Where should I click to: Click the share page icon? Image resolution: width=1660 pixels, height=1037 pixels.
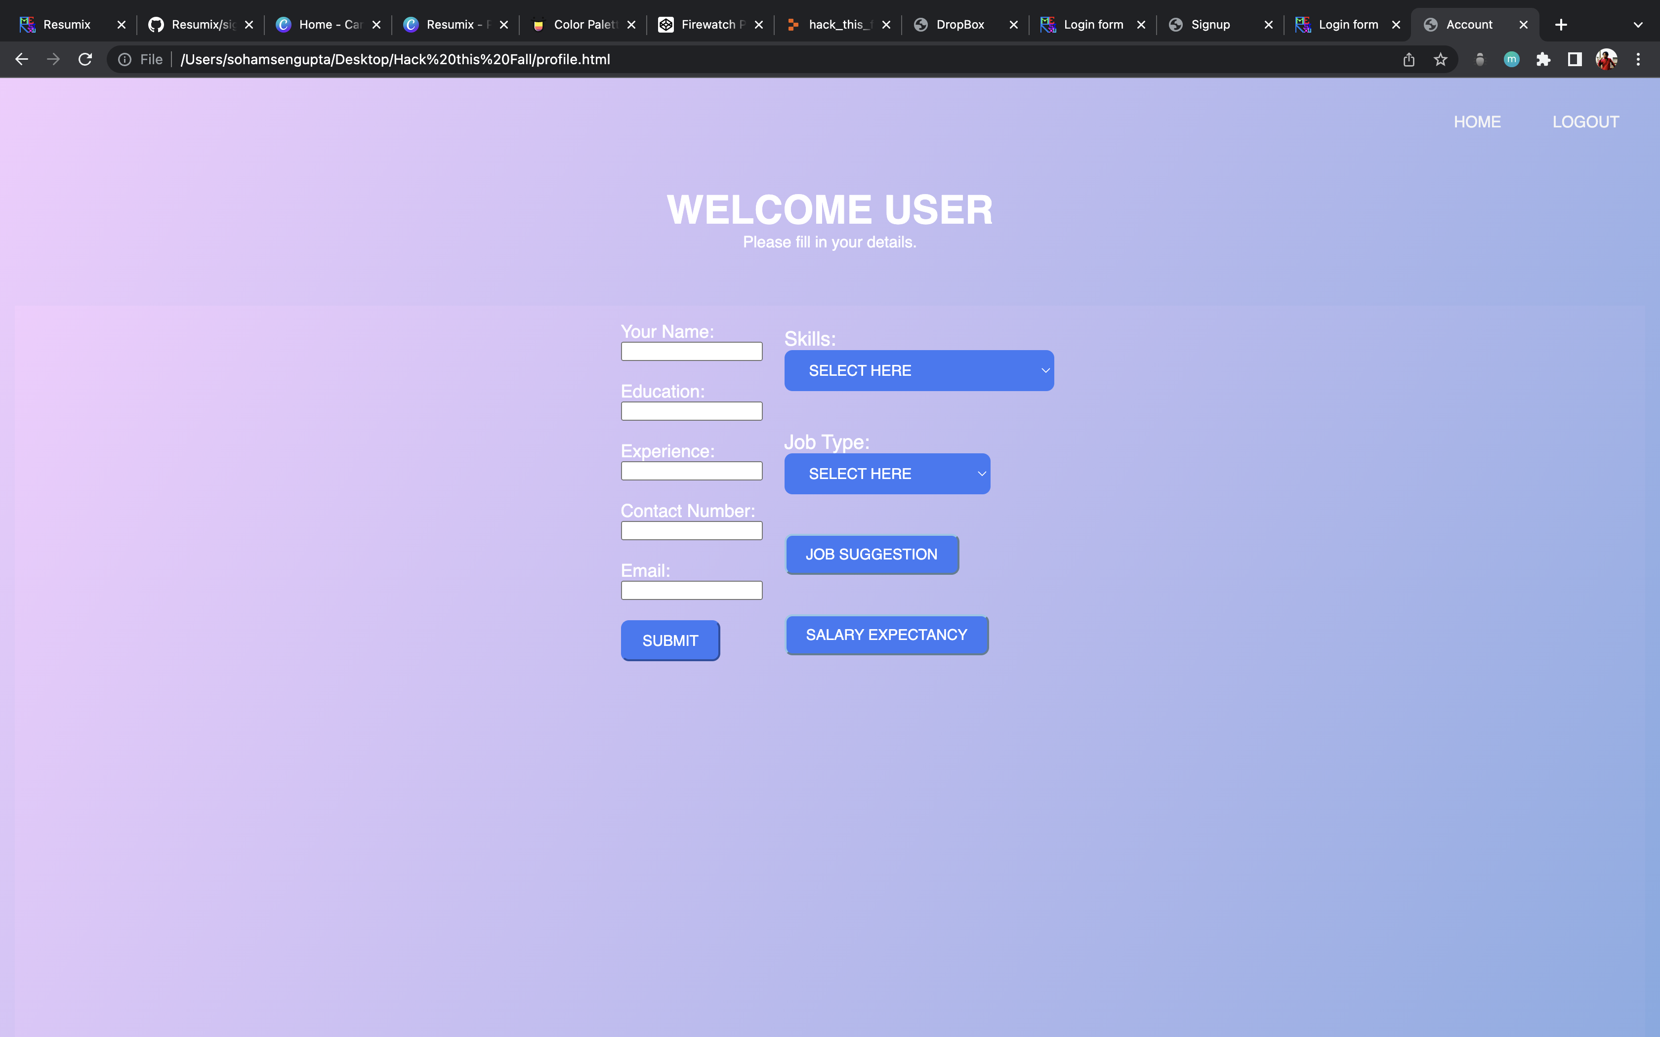1409,60
